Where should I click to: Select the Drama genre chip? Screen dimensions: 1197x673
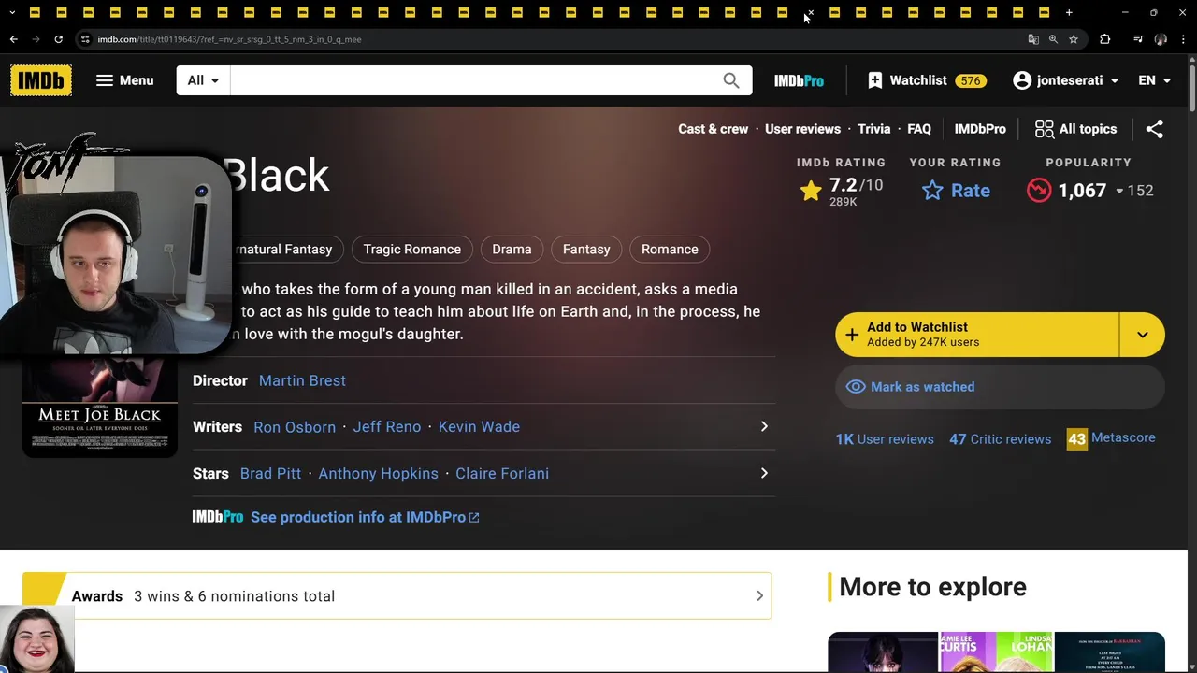[512, 250]
